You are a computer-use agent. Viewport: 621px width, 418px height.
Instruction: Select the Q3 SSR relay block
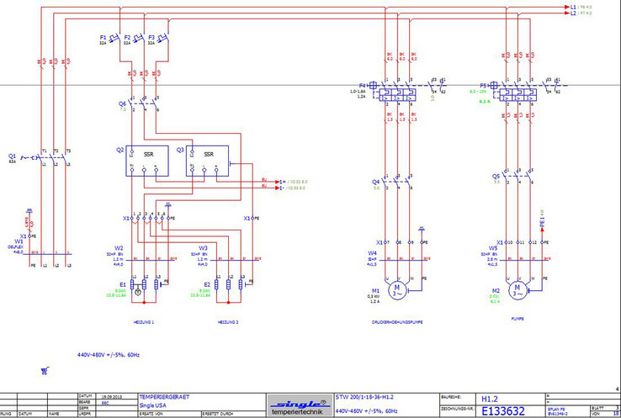pos(209,159)
